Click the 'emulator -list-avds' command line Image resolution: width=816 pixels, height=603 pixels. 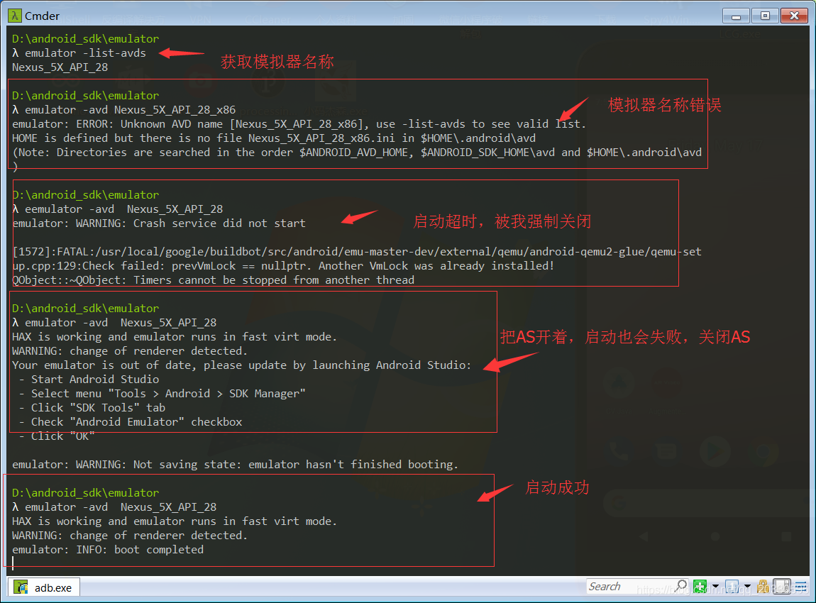79,53
